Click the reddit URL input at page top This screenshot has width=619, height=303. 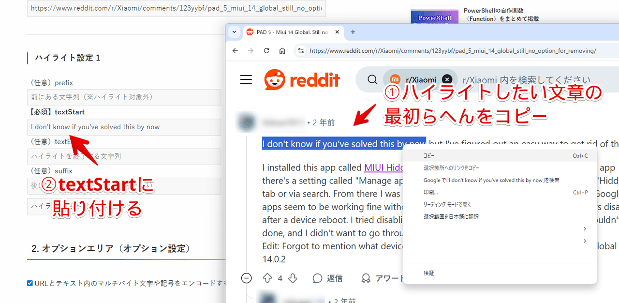point(177,8)
